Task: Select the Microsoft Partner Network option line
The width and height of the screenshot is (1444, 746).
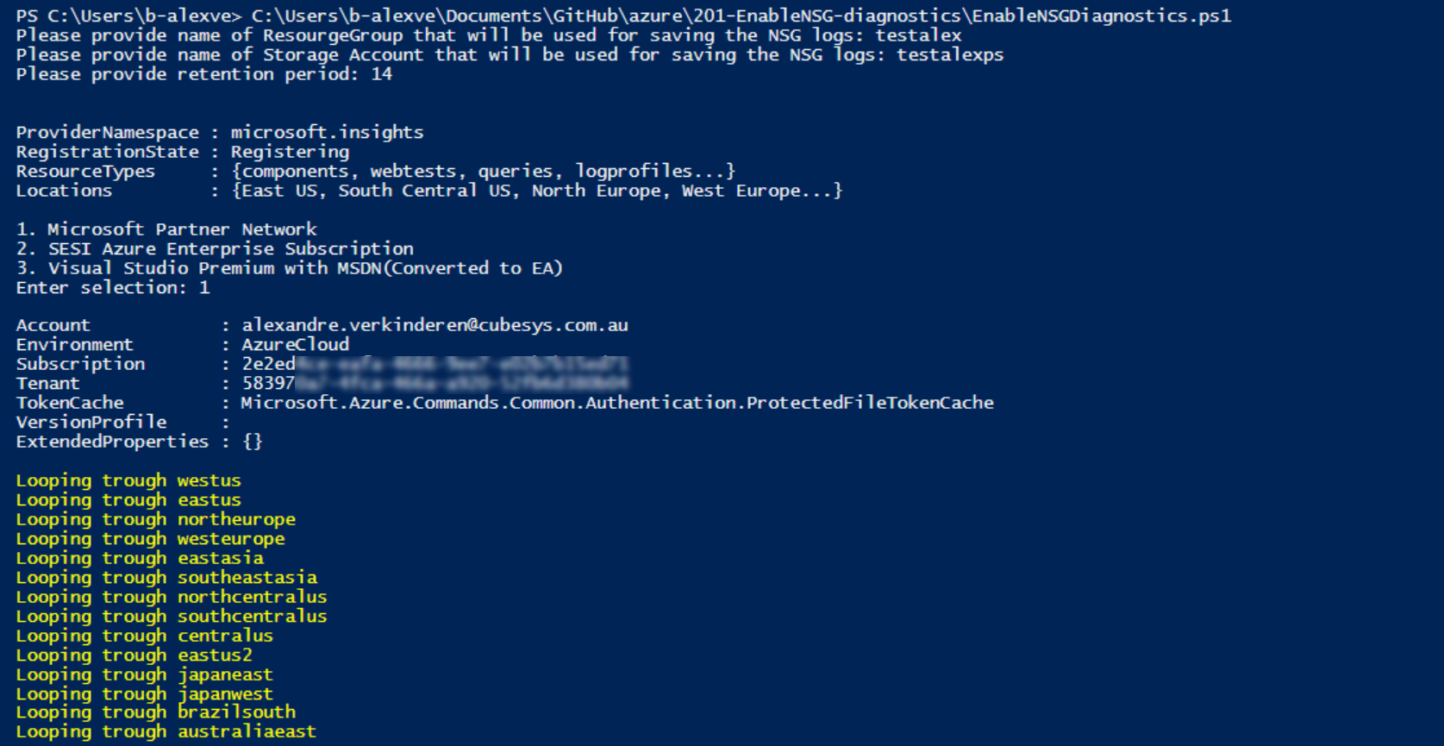Action: pyautogui.click(x=166, y=229)
